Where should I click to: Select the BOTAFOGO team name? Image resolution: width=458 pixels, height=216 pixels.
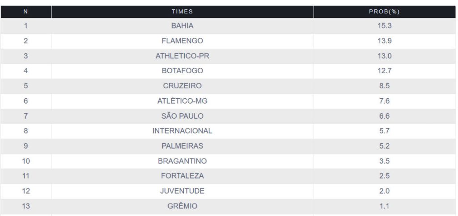click(x=182, y=71)
